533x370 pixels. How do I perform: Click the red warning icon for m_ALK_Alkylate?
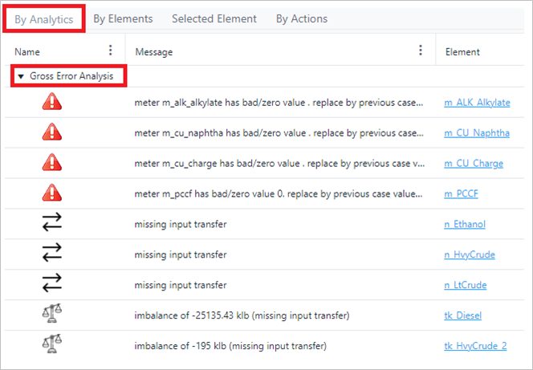point(52,103)
